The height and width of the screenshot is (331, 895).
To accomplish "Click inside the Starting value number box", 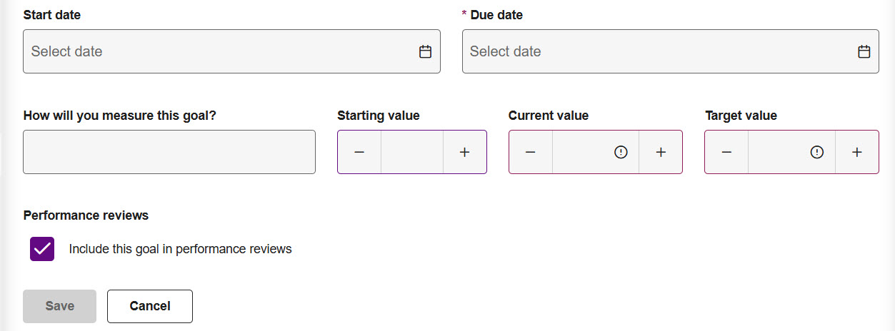I will pyautogui.click(x=412, y=152).
